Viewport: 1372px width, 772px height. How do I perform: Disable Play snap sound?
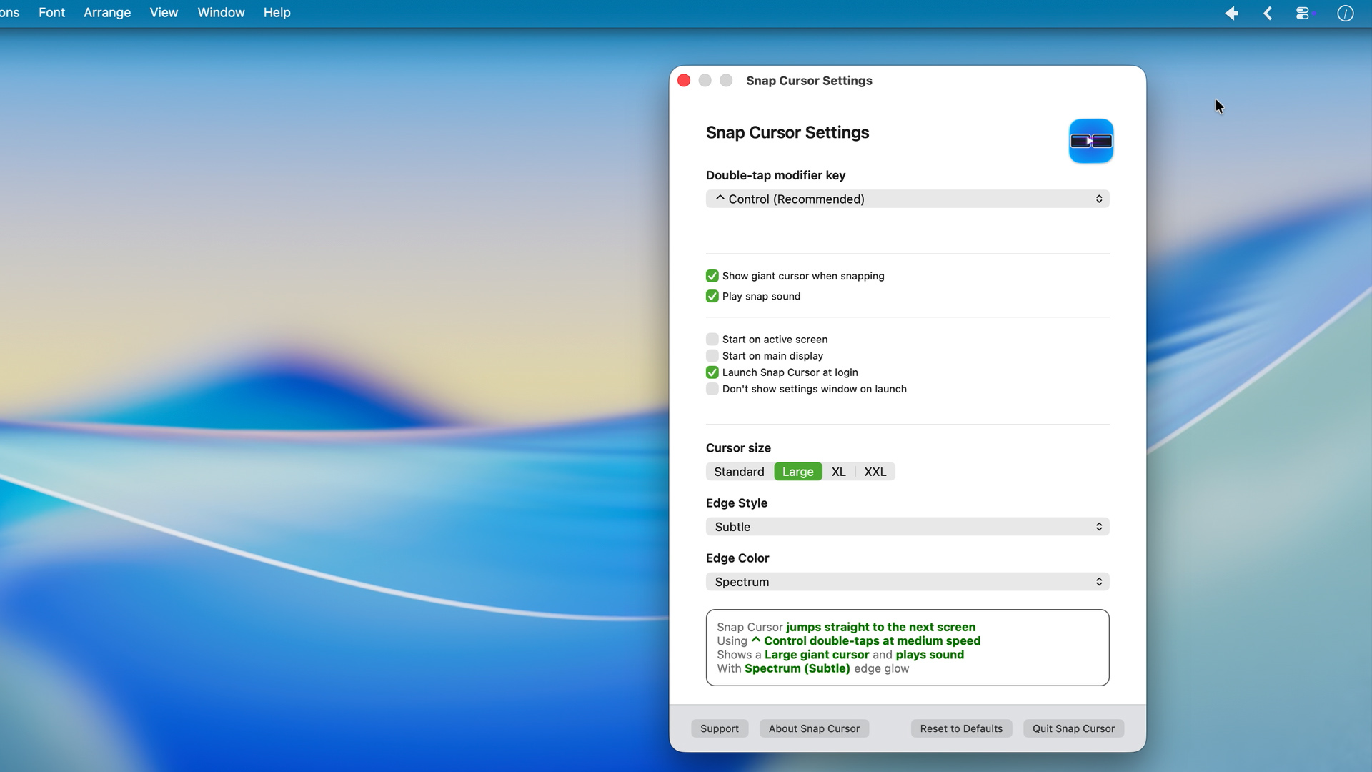(x=712, y=296)
